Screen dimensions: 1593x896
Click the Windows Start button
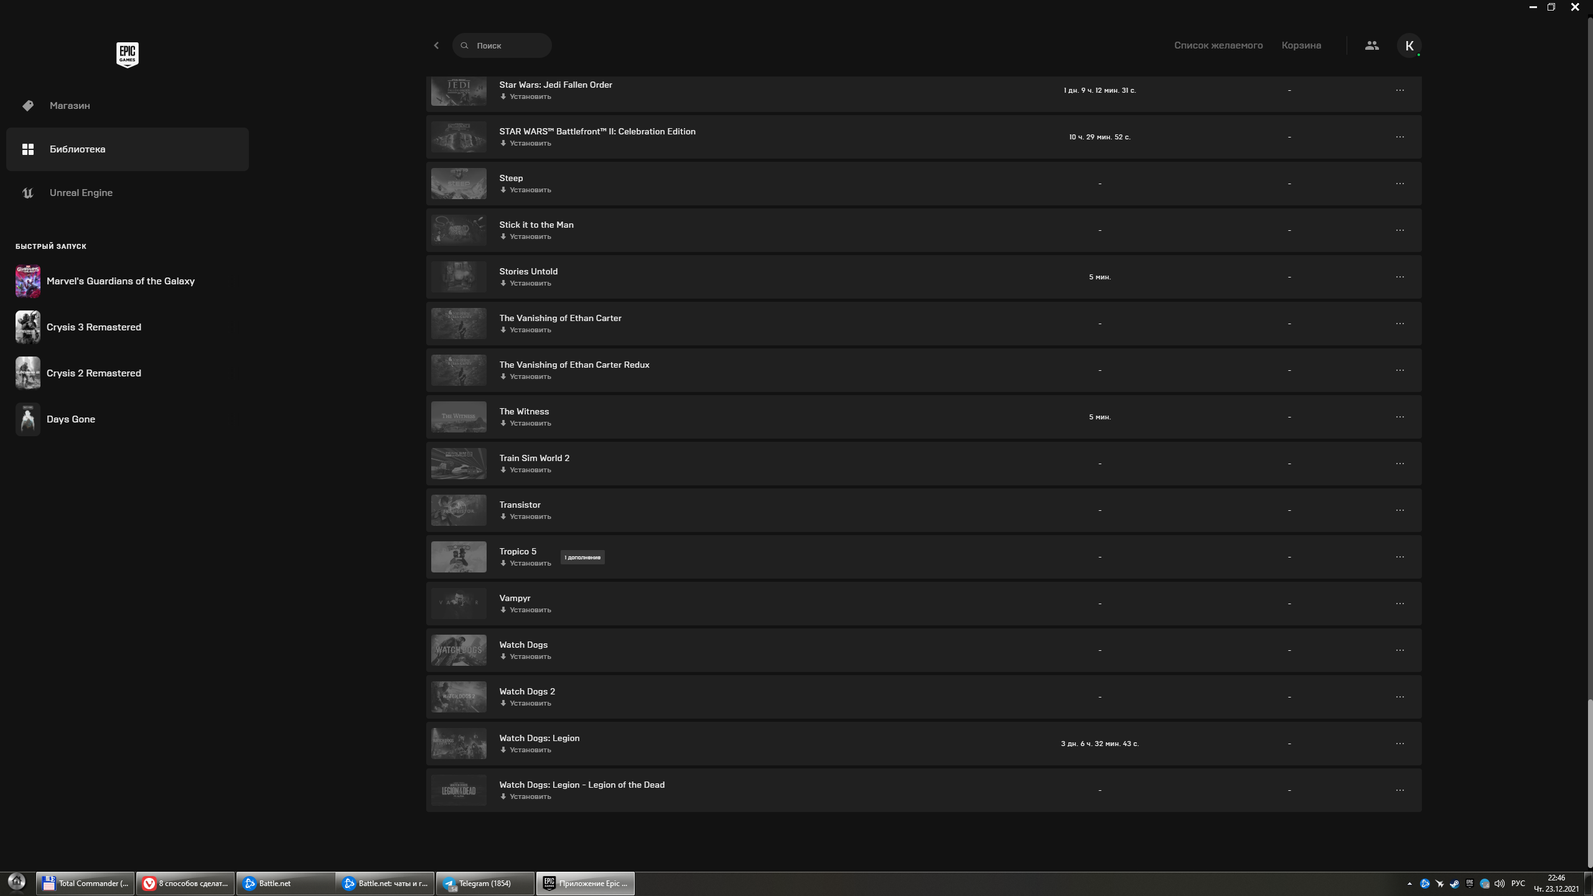(17, 882)
